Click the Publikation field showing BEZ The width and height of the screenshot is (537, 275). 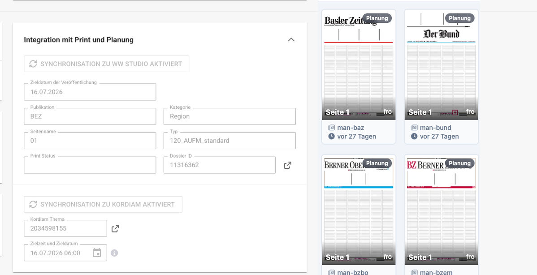point(90,116)
